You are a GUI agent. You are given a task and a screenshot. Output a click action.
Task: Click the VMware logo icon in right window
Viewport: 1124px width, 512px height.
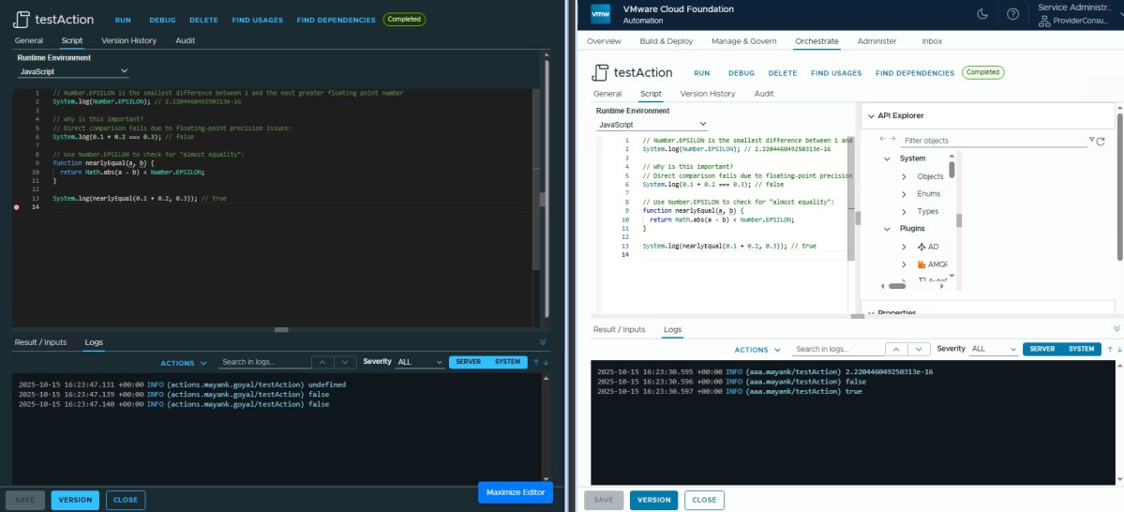(600, 14)
